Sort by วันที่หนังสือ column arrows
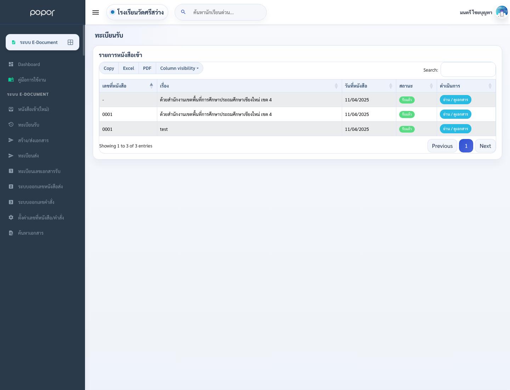Image resolution: width=510 pixels, height=390 pixels. [391, 85]
